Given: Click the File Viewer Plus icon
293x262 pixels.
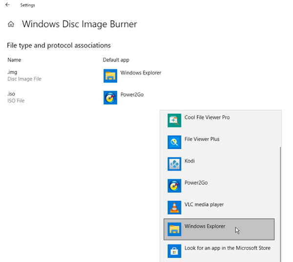Looking at the screenshot, I should pyautogui.click(x=174, y=142).
